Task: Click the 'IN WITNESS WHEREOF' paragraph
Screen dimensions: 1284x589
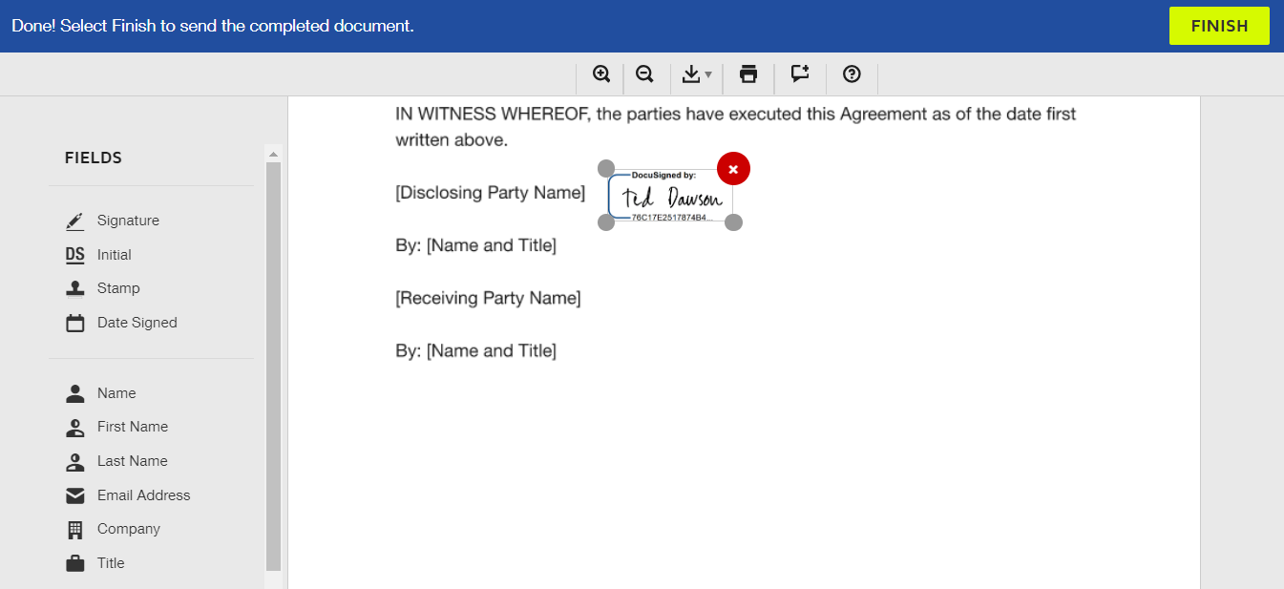Action: [x=735, y=127]
